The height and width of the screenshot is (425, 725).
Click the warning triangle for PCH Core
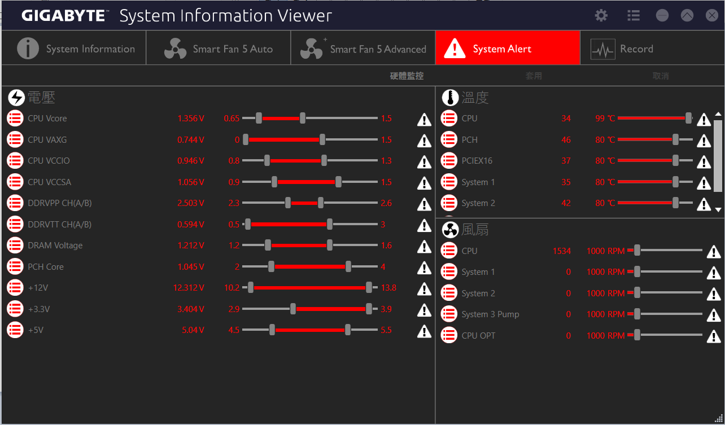tap(424, 268)
